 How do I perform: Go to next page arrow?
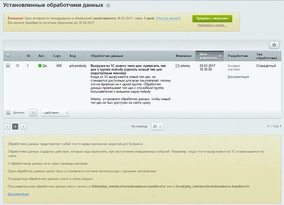pos(24,126)
